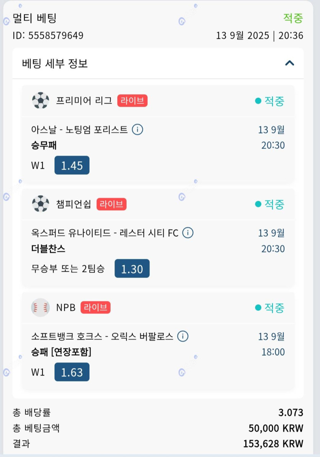The width and height of the screenshot is (320, 457).
Task: Click the green 적중 status at top right
Action: coord(293,18)
